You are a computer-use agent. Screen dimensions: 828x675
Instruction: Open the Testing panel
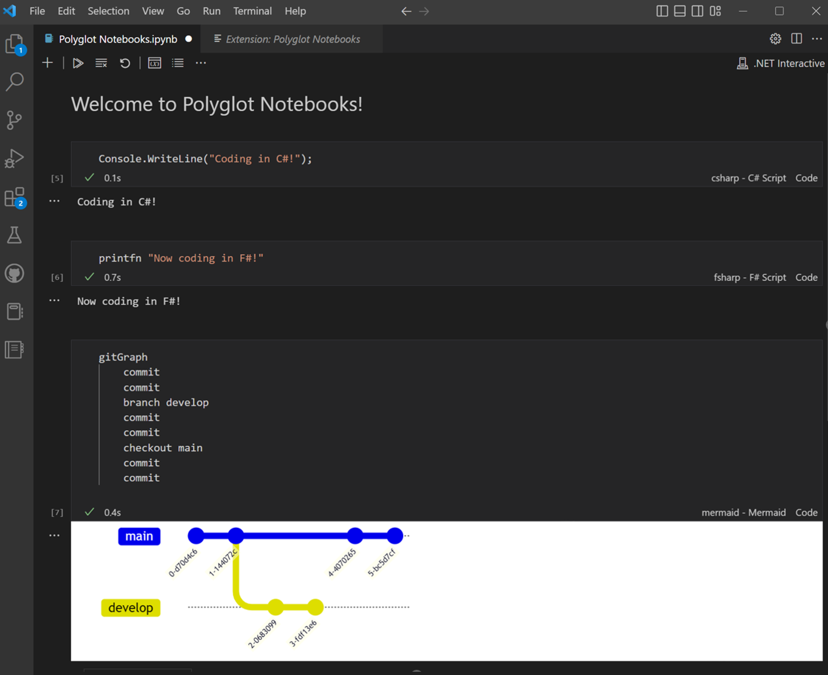tap(15, 235)
